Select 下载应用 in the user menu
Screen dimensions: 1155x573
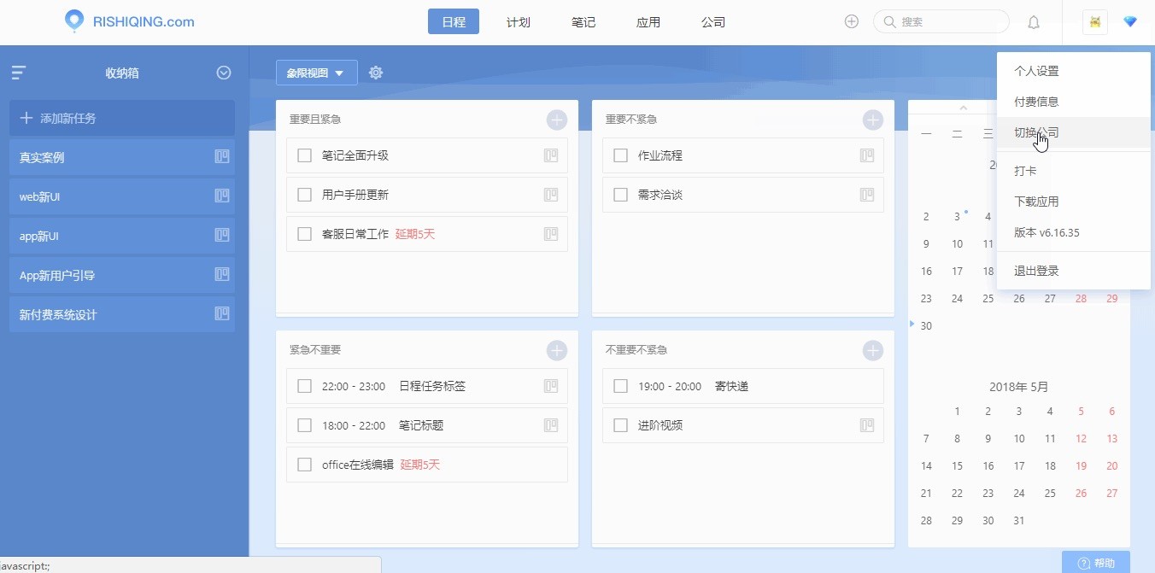[x=1074, y=202]
